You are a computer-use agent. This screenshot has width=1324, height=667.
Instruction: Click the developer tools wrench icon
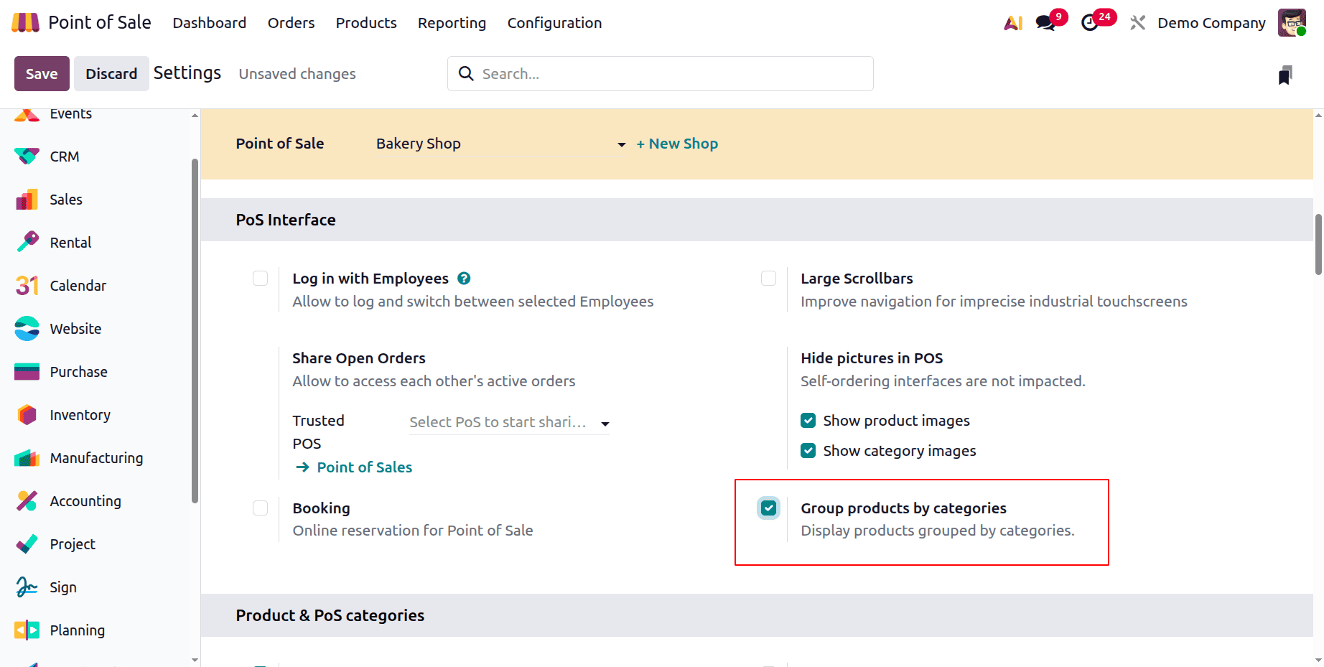[x=1137, y=22]
